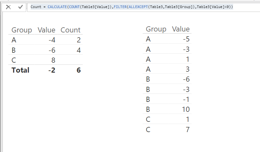This screenshot has height=152, width=260.
Task: Select group C in the row with 7
Action: point(148,130)
